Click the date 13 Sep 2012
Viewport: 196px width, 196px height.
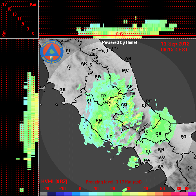click(x=175, y=44)
